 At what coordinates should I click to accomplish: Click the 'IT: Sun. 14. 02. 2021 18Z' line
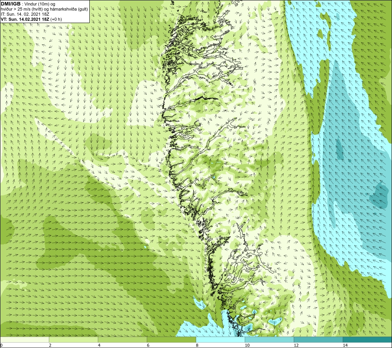point(25,14)
